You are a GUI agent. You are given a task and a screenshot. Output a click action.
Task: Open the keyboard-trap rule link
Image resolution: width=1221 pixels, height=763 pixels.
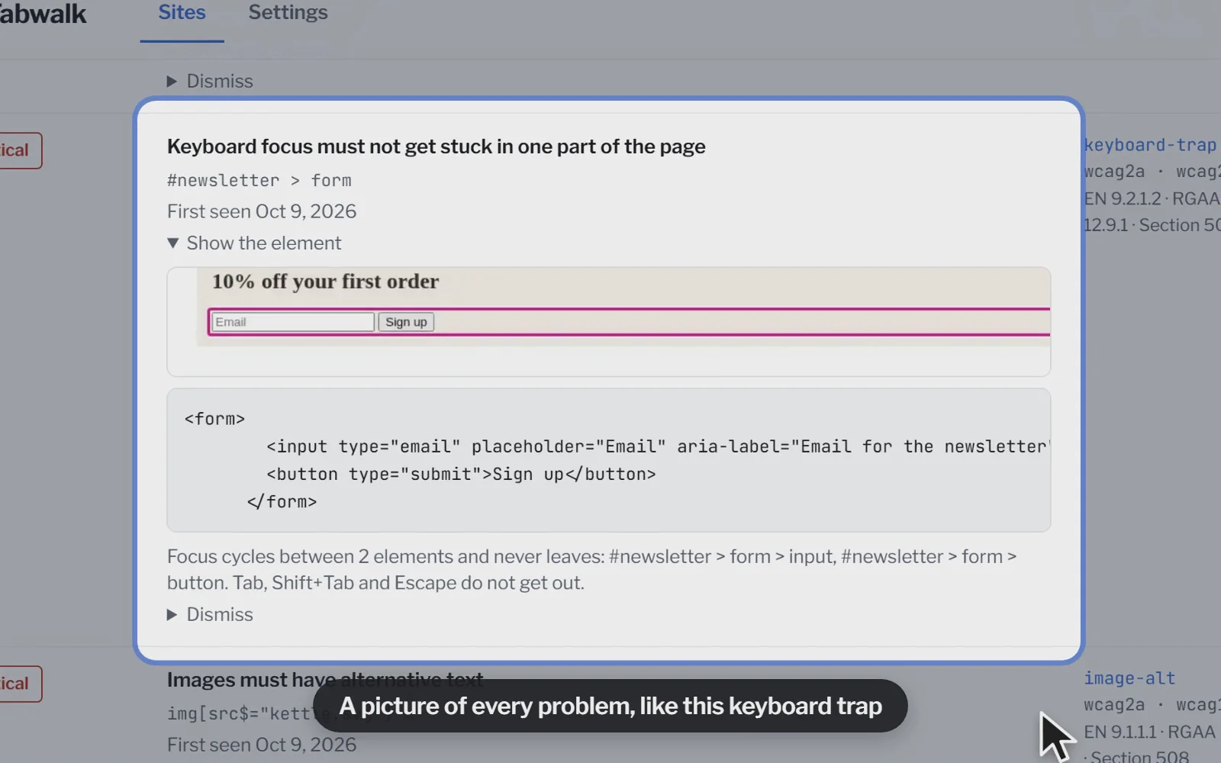click(1151, 145)
